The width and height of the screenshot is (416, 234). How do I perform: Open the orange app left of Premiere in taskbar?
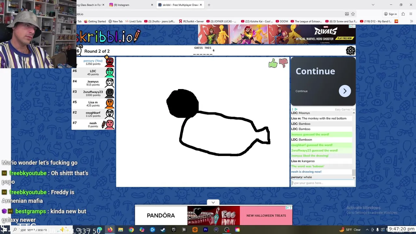[195, 230]
